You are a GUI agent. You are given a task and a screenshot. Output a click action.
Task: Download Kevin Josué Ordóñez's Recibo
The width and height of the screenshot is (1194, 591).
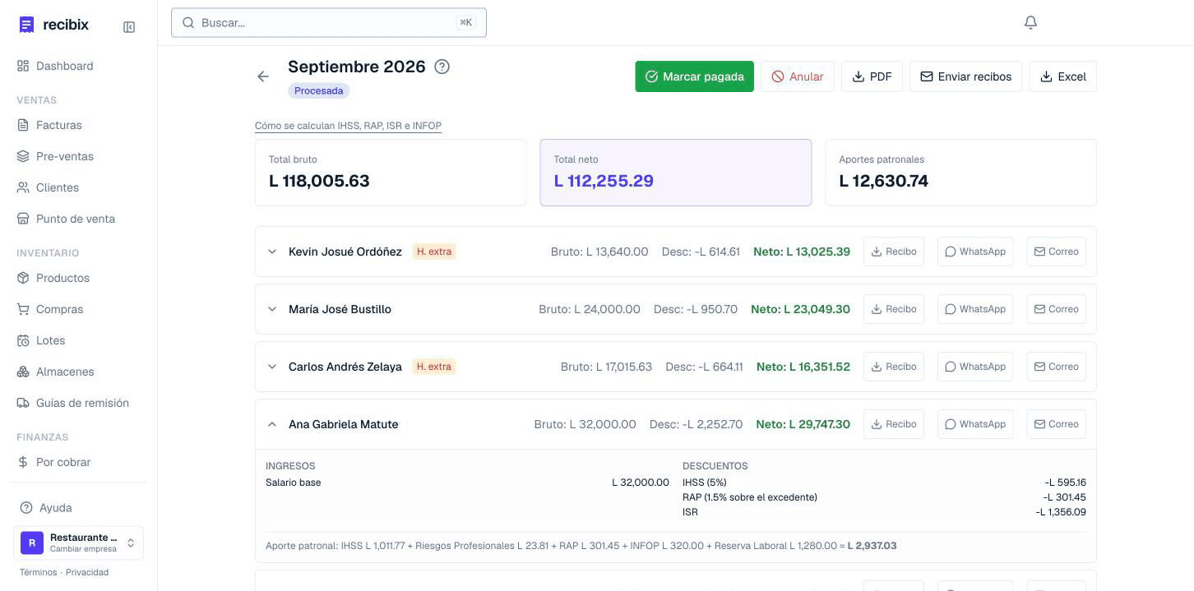pyautogui.click(x=894, y=252)
